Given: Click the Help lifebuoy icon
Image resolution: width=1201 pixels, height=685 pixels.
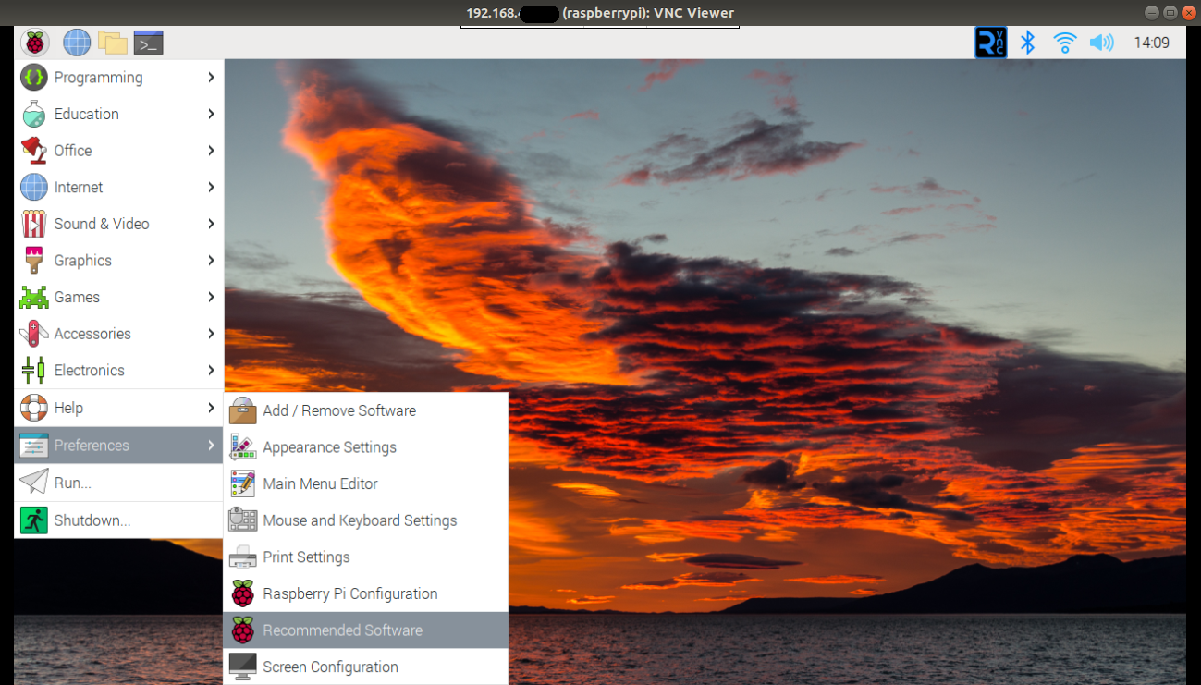Looking at the screenshot, I should (34, 408).
